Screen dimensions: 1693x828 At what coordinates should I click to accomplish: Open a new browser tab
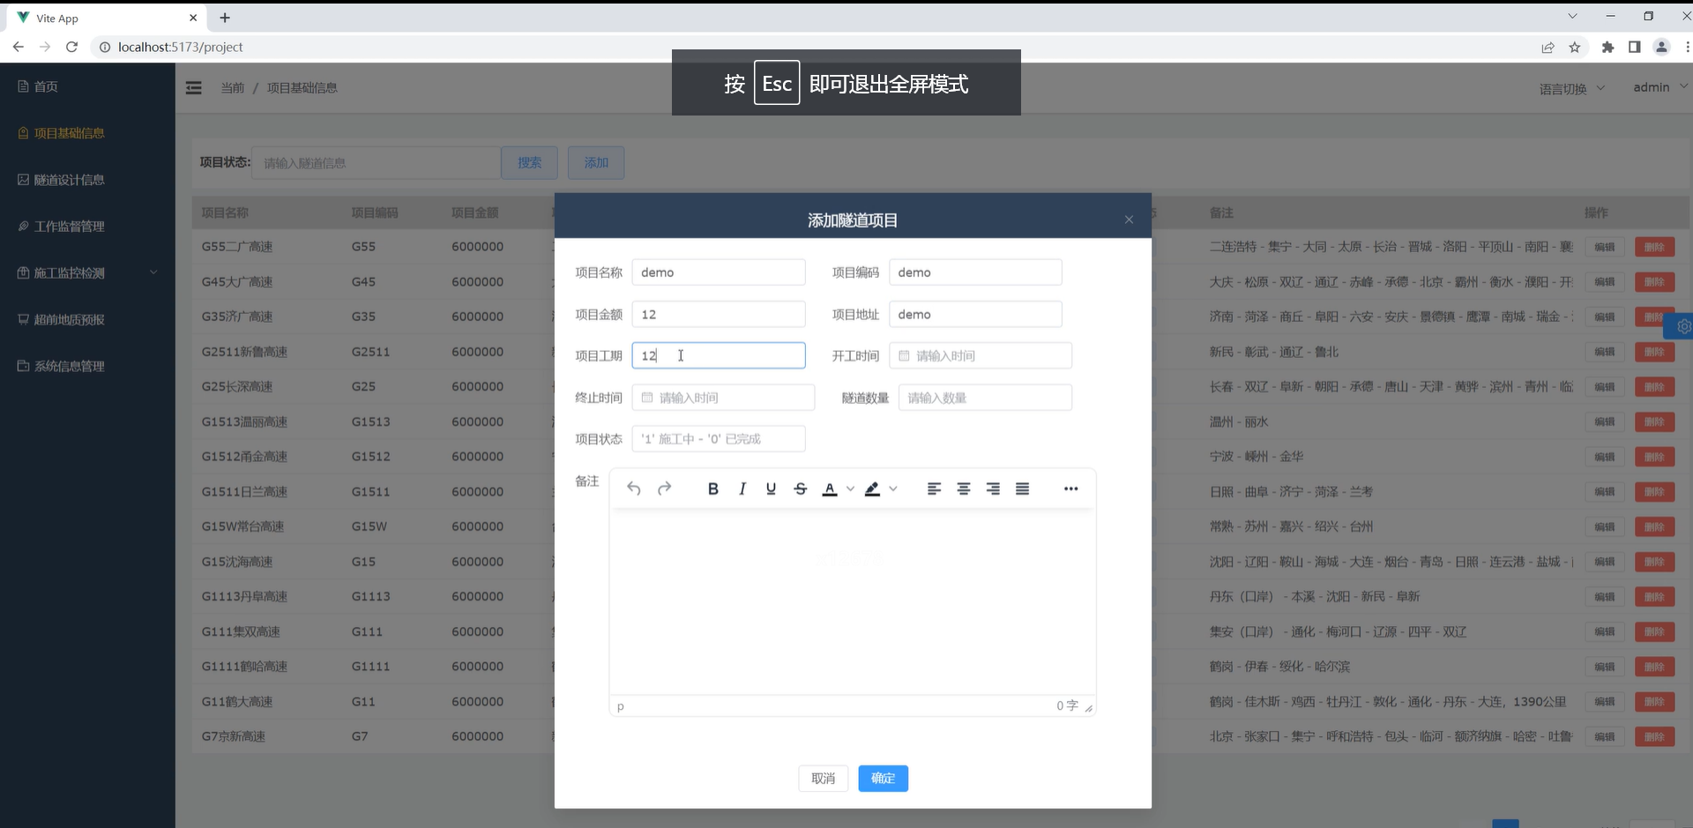[225, 18]
